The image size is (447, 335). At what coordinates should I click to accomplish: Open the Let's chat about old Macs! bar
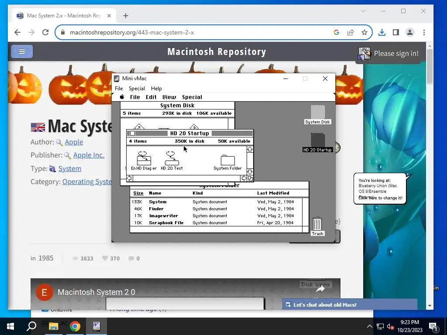(x=350, y=304)
